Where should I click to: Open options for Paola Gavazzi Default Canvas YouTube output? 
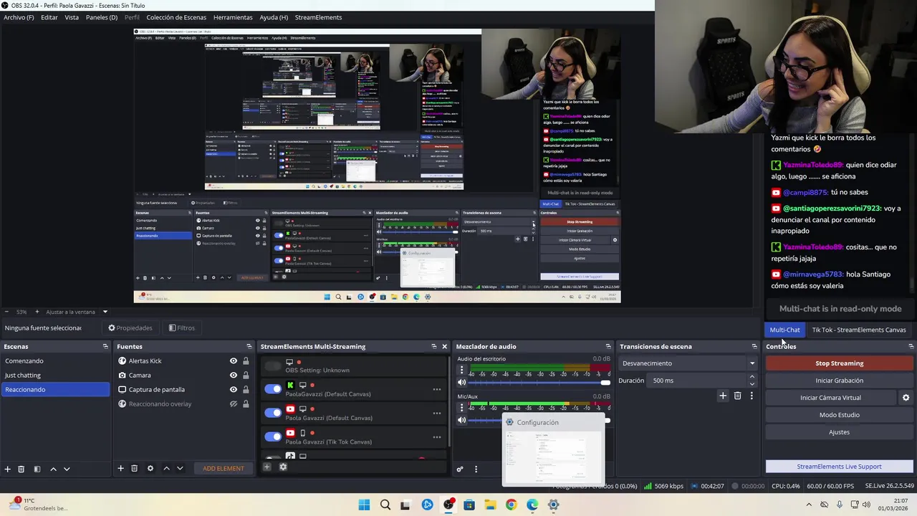436,413
